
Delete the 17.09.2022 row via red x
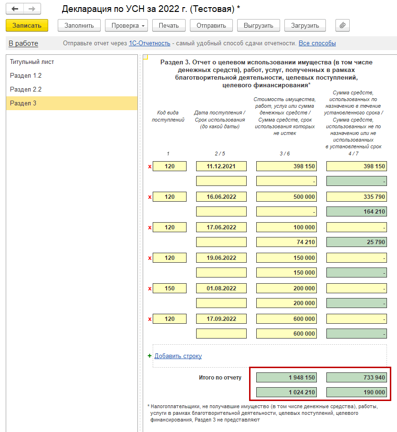[x=149, y=319]
